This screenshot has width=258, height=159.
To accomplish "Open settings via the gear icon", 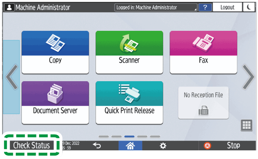I will (163, 146).
